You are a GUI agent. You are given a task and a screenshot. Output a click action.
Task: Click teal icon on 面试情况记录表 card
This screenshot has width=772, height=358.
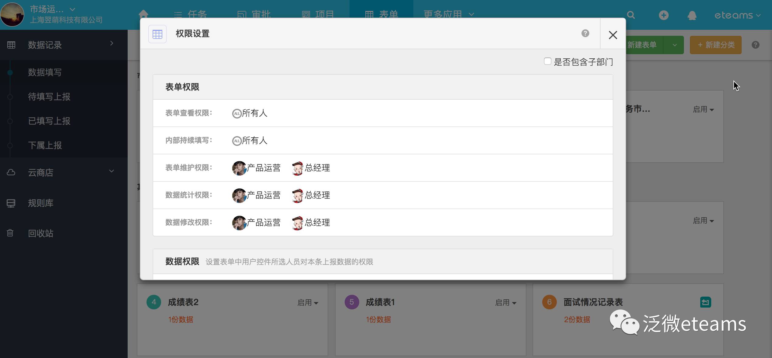click(705, 302)
